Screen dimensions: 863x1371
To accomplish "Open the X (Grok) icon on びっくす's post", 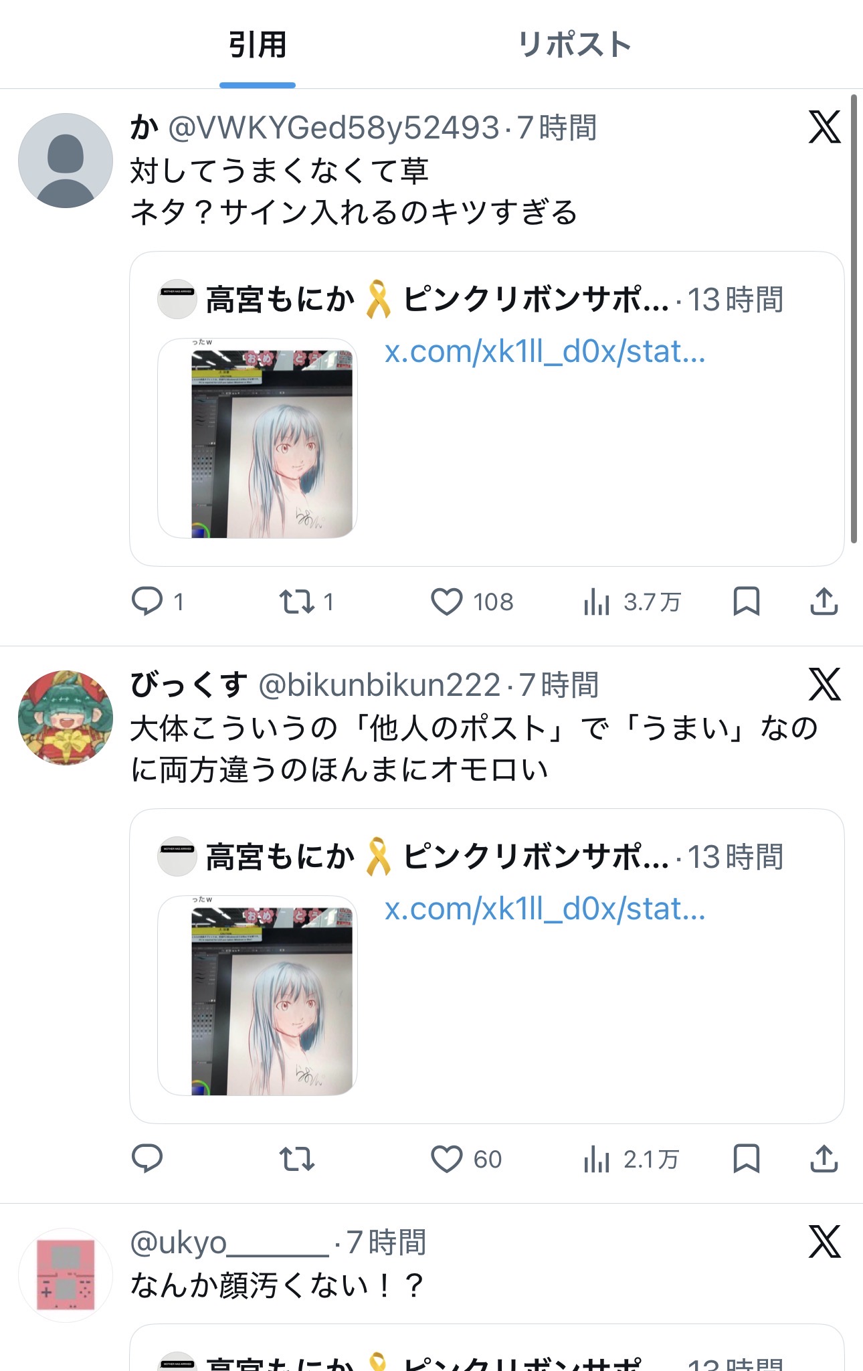I will point(824,684).
